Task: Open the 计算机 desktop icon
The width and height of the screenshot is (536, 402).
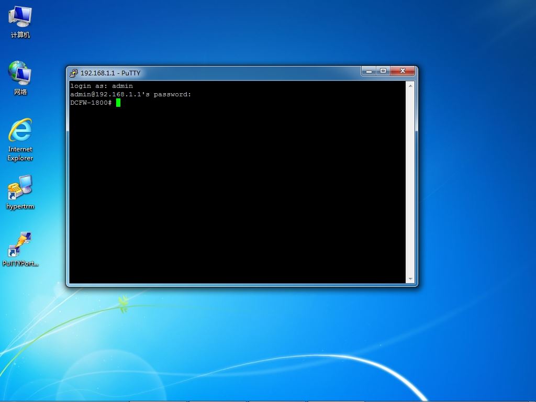Action: pyautogui.click(x=20, y=22)
